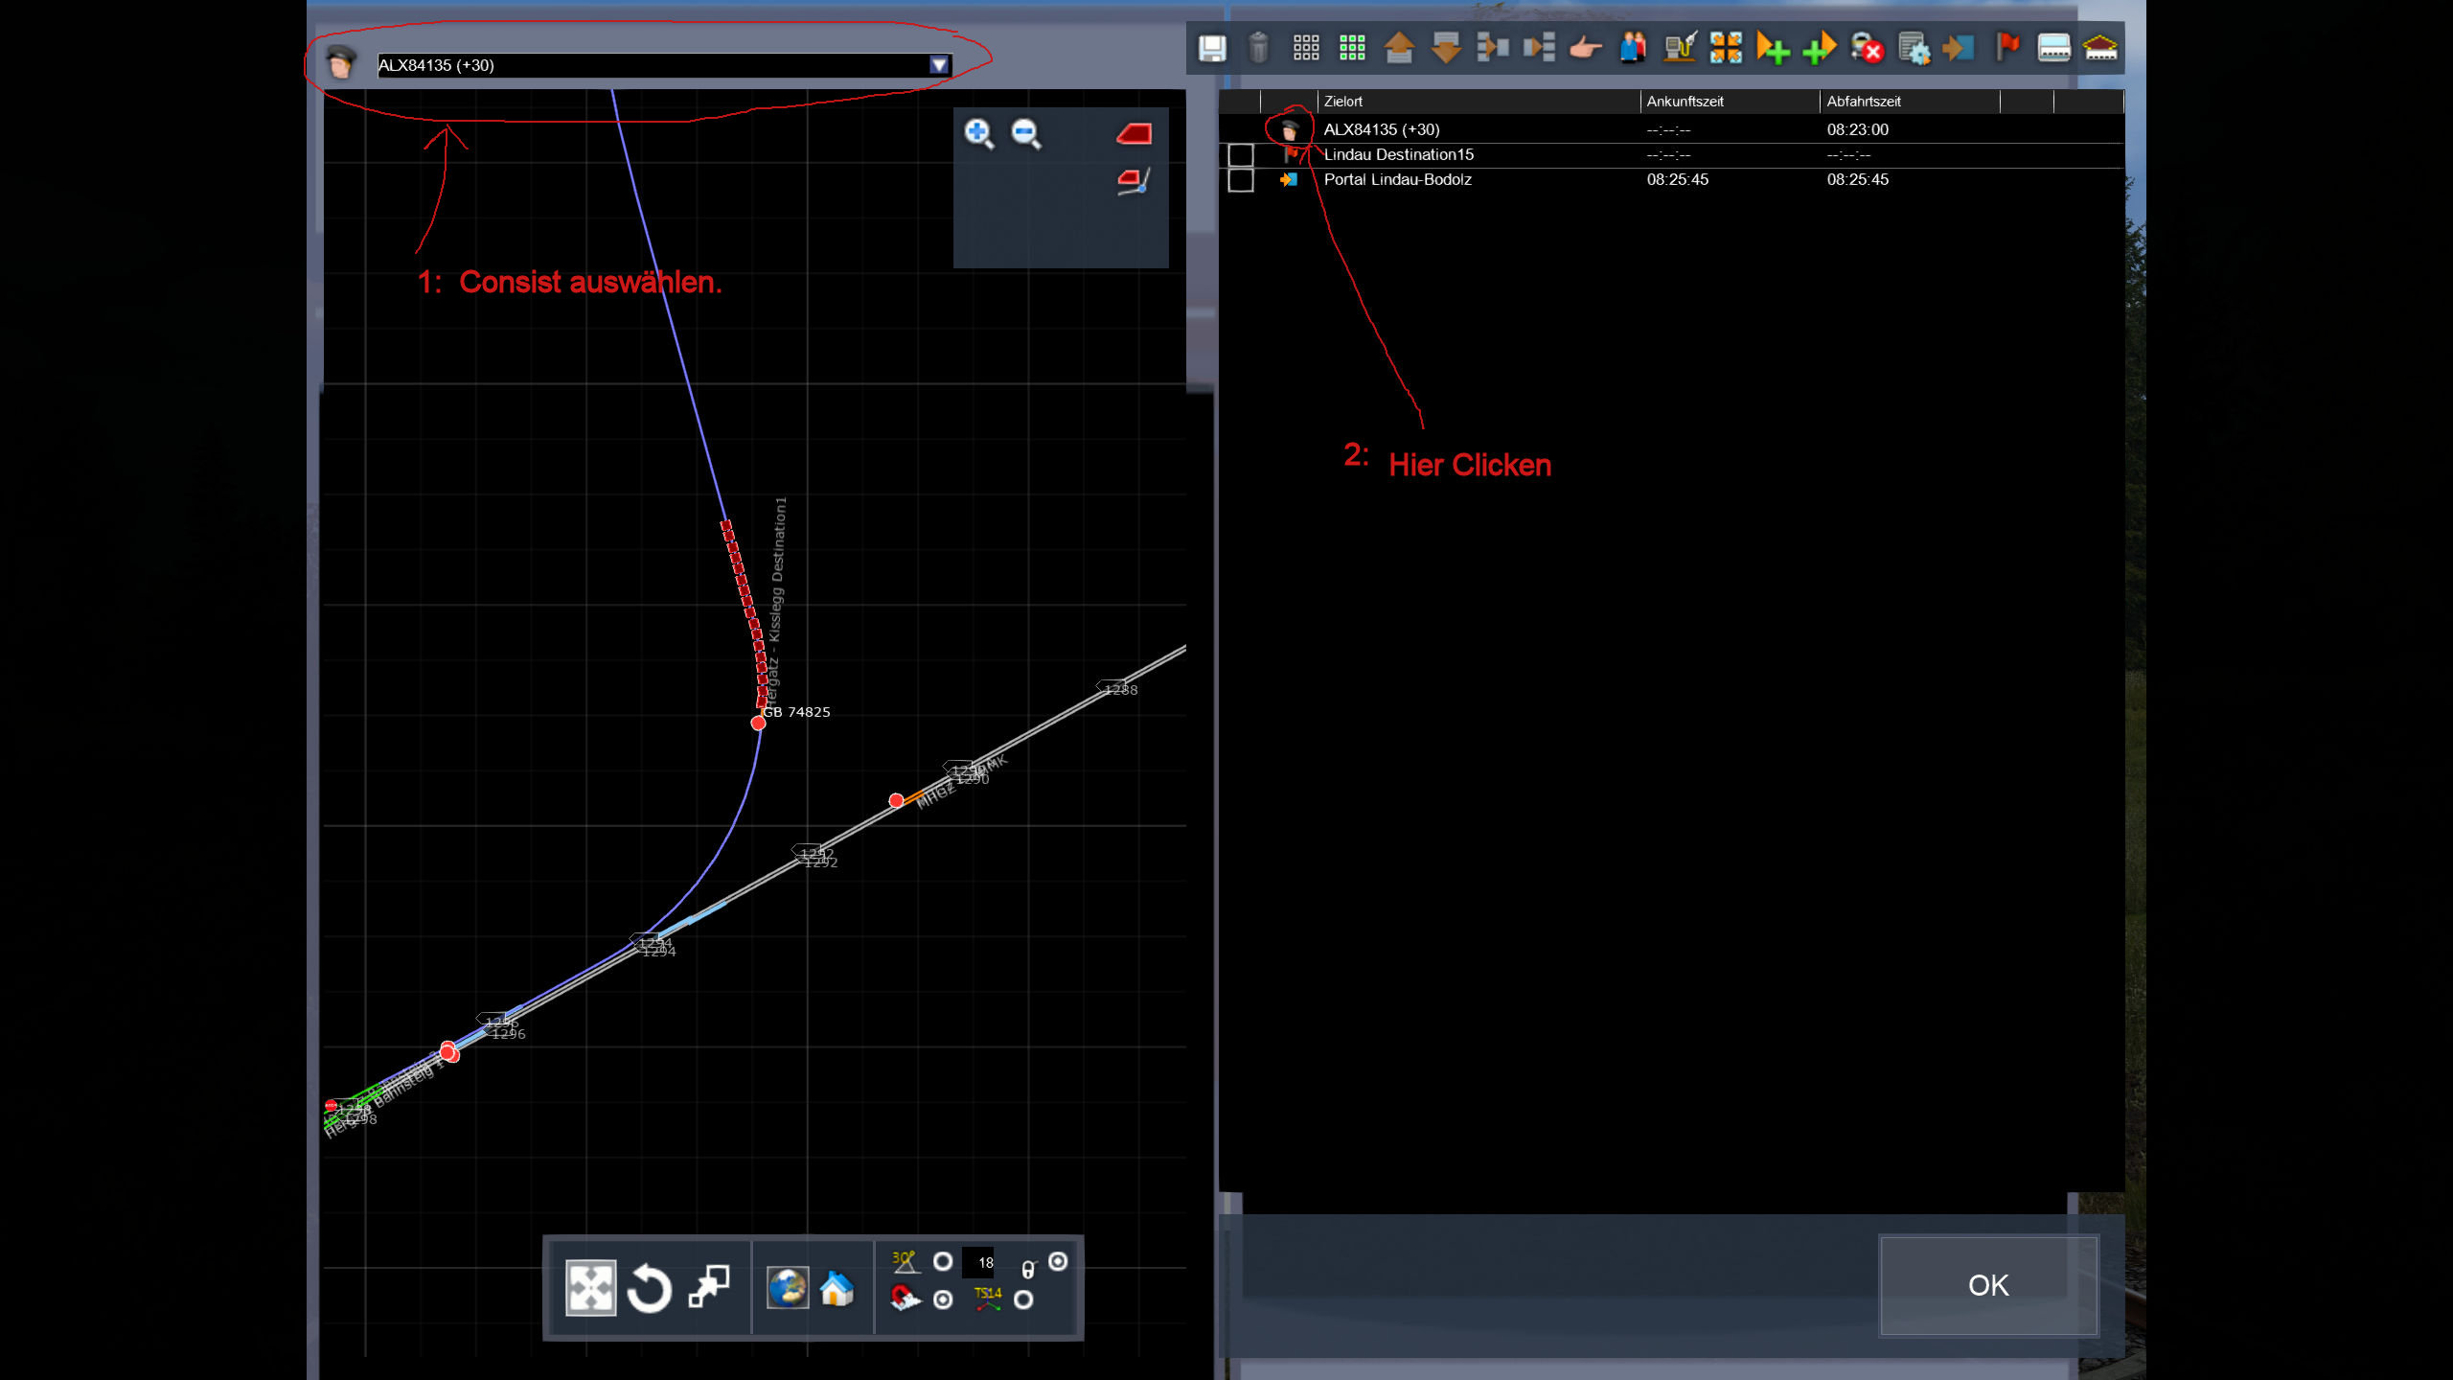Click the dropdown arrow of consist selector
Screen dimensions: 2453x1380
pos(939,65)
